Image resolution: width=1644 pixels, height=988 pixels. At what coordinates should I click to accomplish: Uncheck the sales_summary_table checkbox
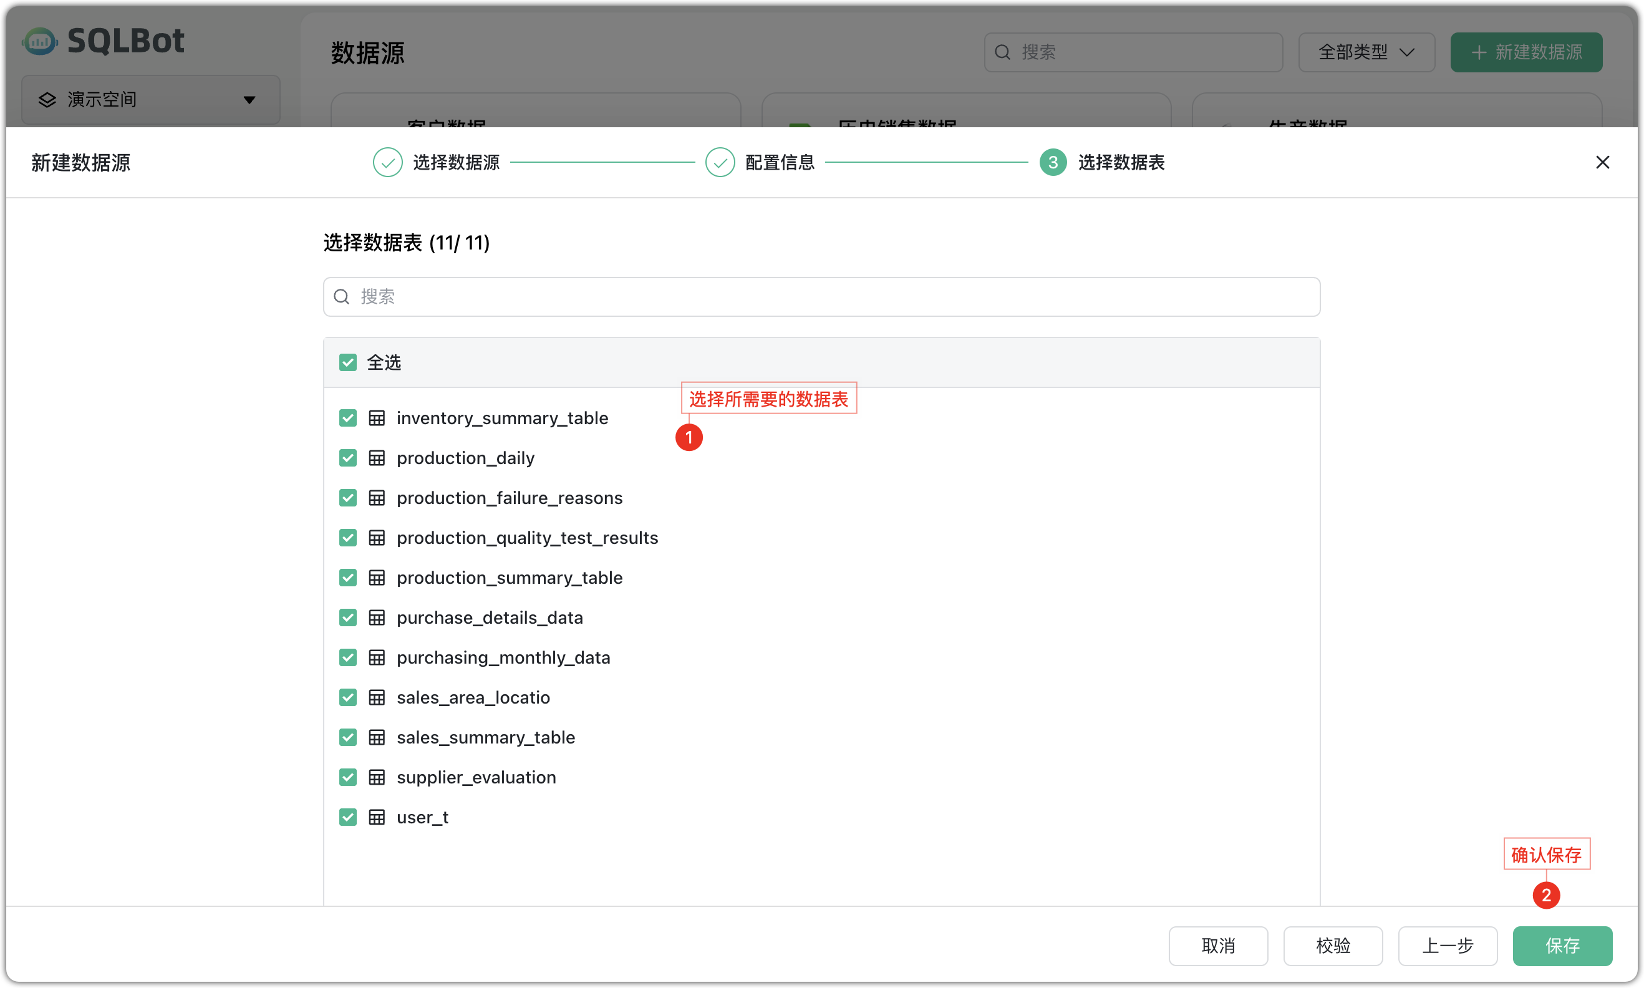click(347, 737)
